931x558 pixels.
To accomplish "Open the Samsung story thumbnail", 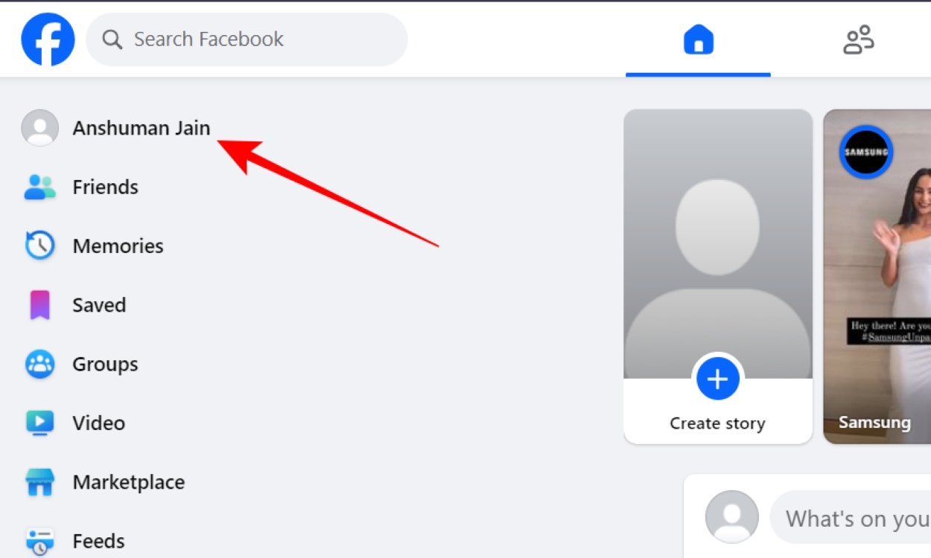I will [877, 277].
